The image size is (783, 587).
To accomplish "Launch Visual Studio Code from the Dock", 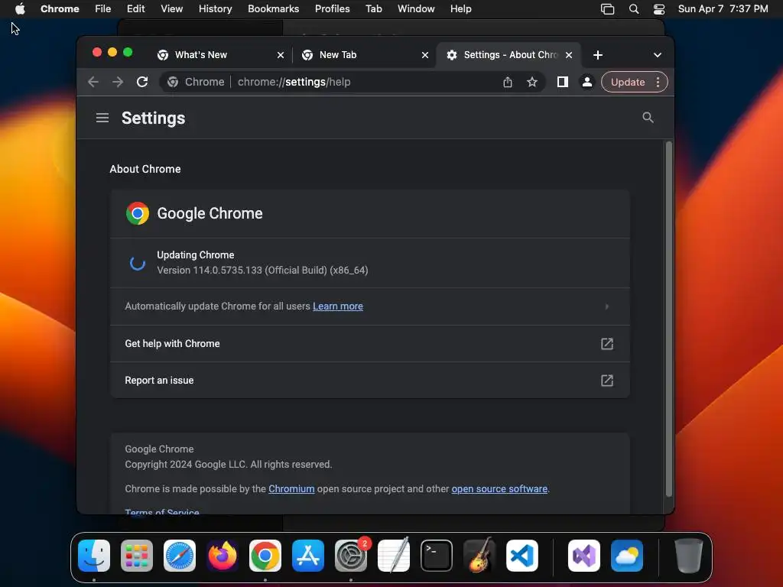I will [522, 556].
